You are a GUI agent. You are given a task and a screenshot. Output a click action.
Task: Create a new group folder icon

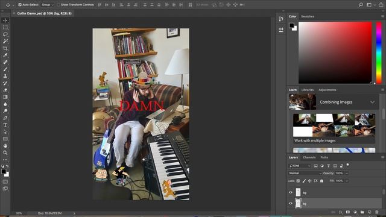pyautogui.click(x=362, y=212)
